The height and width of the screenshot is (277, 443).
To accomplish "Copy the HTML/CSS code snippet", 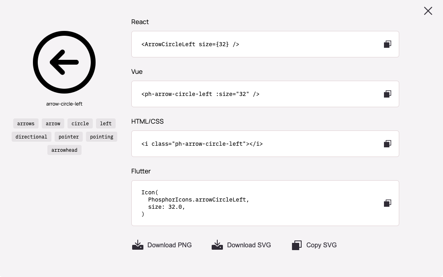I will (387, 144).
